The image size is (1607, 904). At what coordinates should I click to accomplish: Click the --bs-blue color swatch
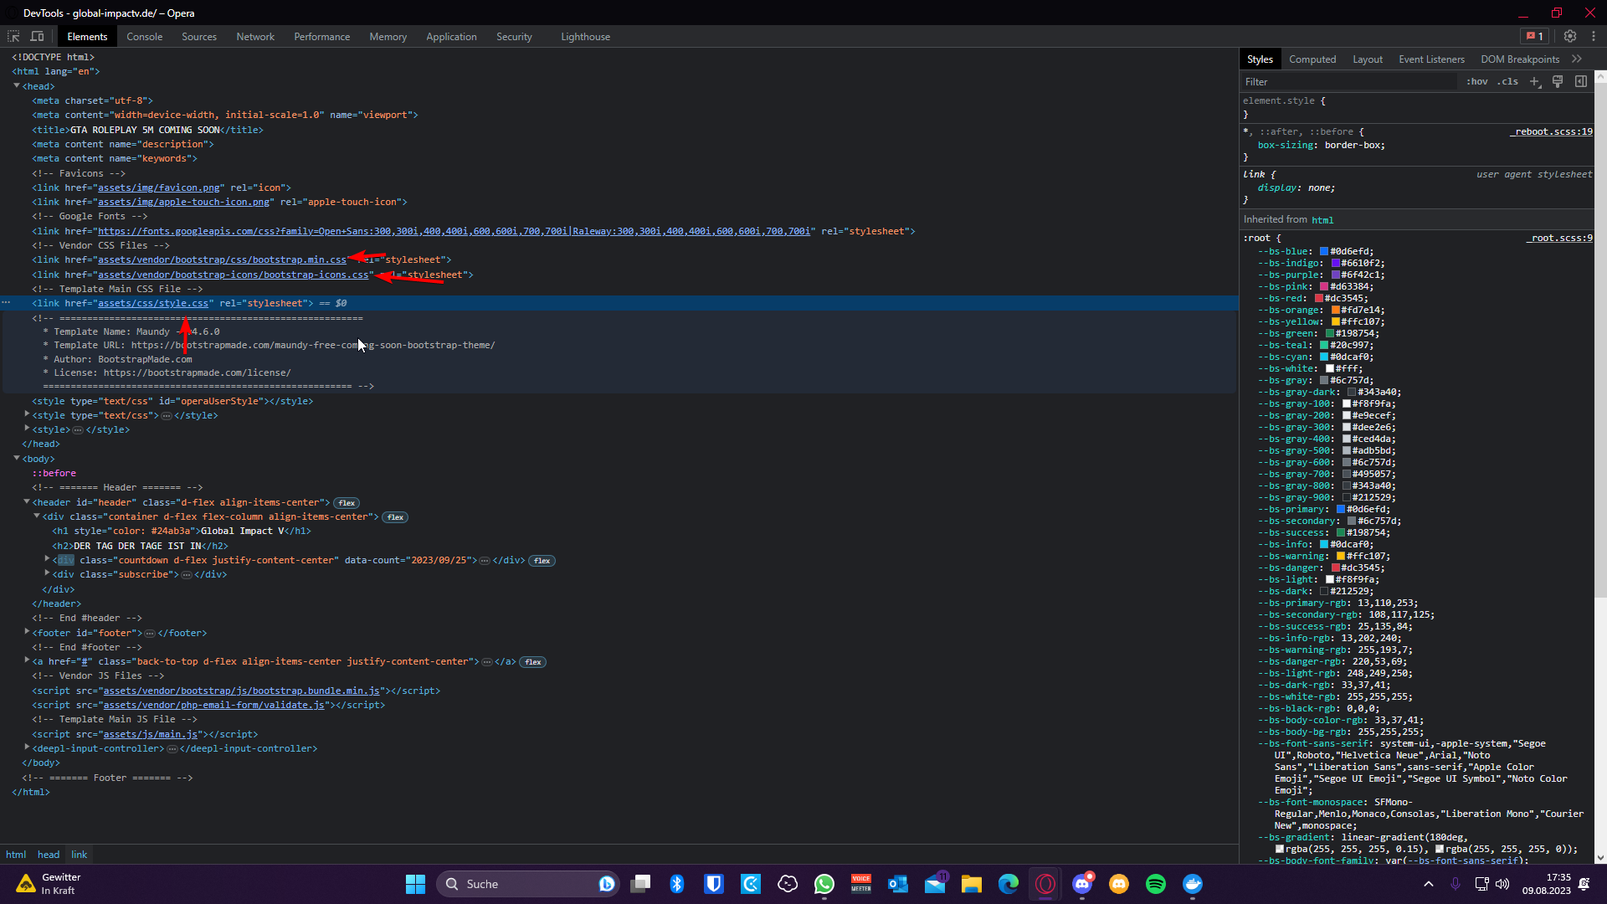(1324, 251)
